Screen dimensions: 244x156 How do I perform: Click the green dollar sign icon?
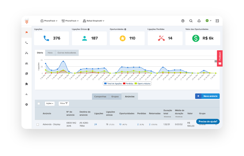pos(196,38)
